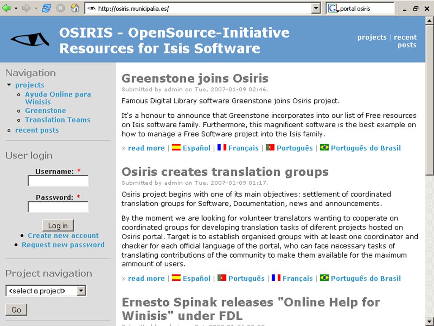The image size is (434, 326).
Task: Click the Portugal flag in Greenstone post
Action: 270,147
